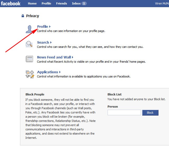Click the lock icon beside Privacy
This screenshot has width=169, height=147.
pos(23,16)
